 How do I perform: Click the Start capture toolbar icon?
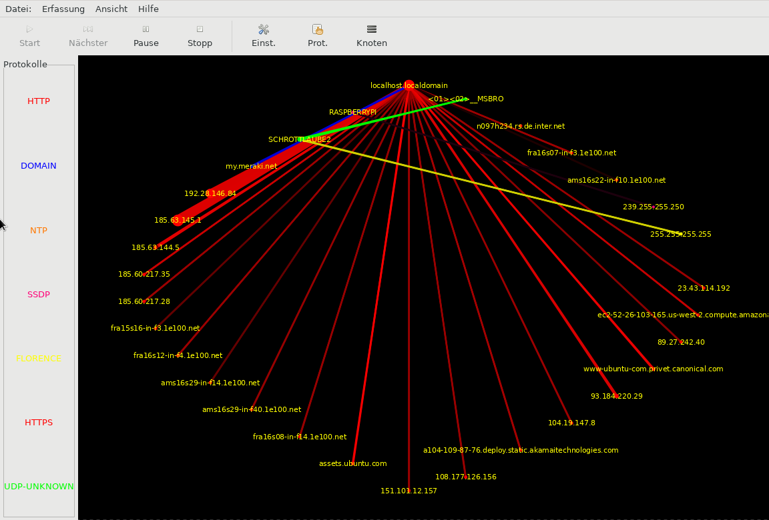pos(29,30)
